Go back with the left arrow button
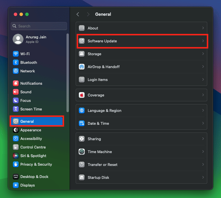Viewport: 221px width, 198px height. point(78,14)
